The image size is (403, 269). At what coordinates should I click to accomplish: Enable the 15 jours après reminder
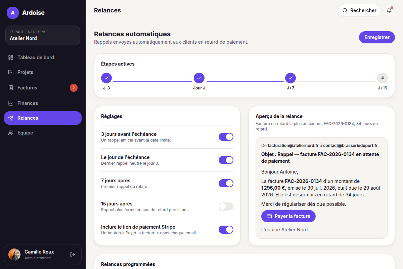(x=226, y=206)
